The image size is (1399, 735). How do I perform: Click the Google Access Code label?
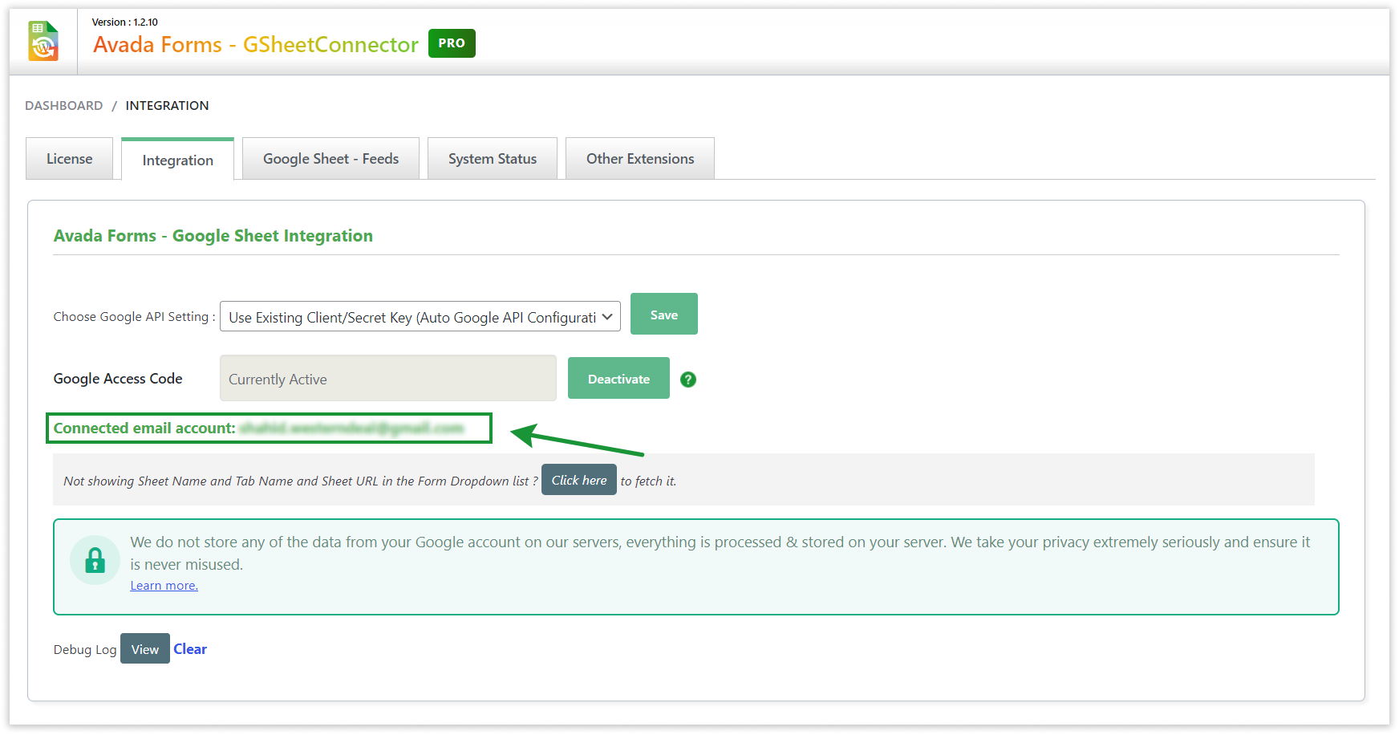[118, 379]
